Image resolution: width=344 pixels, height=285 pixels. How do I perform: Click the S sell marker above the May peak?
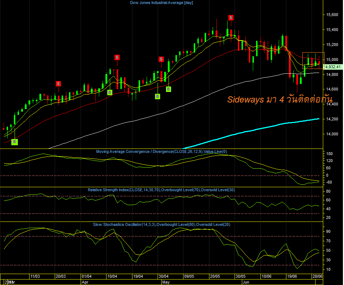click(x=231, y=18)
